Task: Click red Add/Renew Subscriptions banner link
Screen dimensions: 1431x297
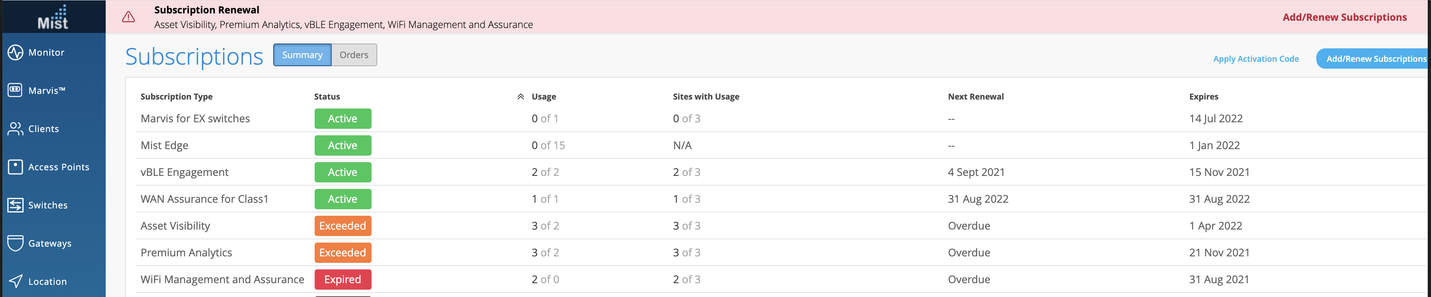Action: click(x=1344, y=17)
